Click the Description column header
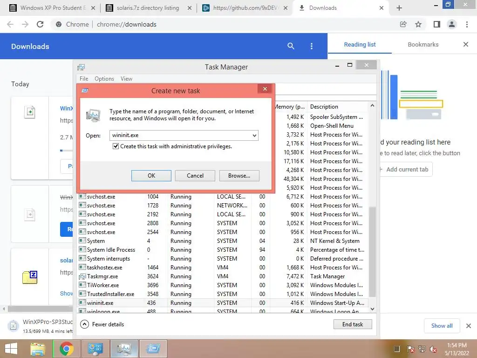This screenshot has height=358, width=477. coord(337,107)
